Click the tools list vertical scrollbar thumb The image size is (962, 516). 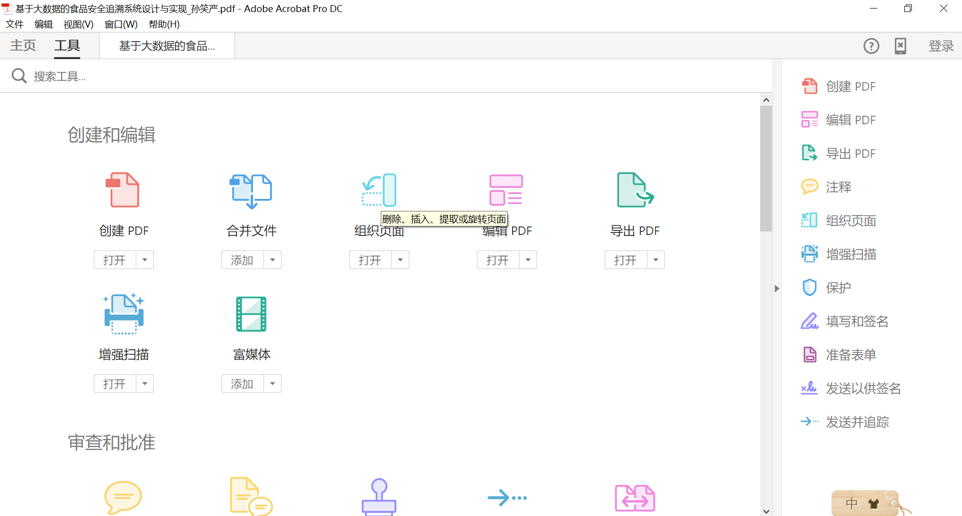tap(766, 168)
